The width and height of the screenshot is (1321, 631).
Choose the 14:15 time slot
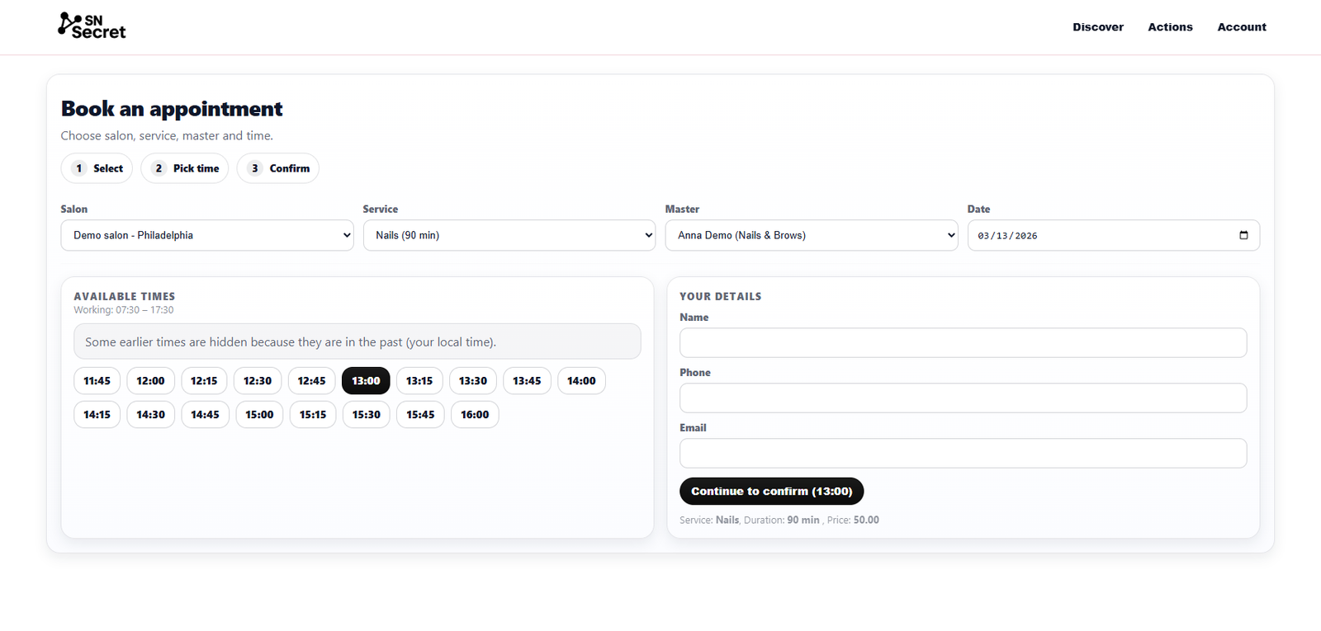pyautogui.click(x=97, y=415)
